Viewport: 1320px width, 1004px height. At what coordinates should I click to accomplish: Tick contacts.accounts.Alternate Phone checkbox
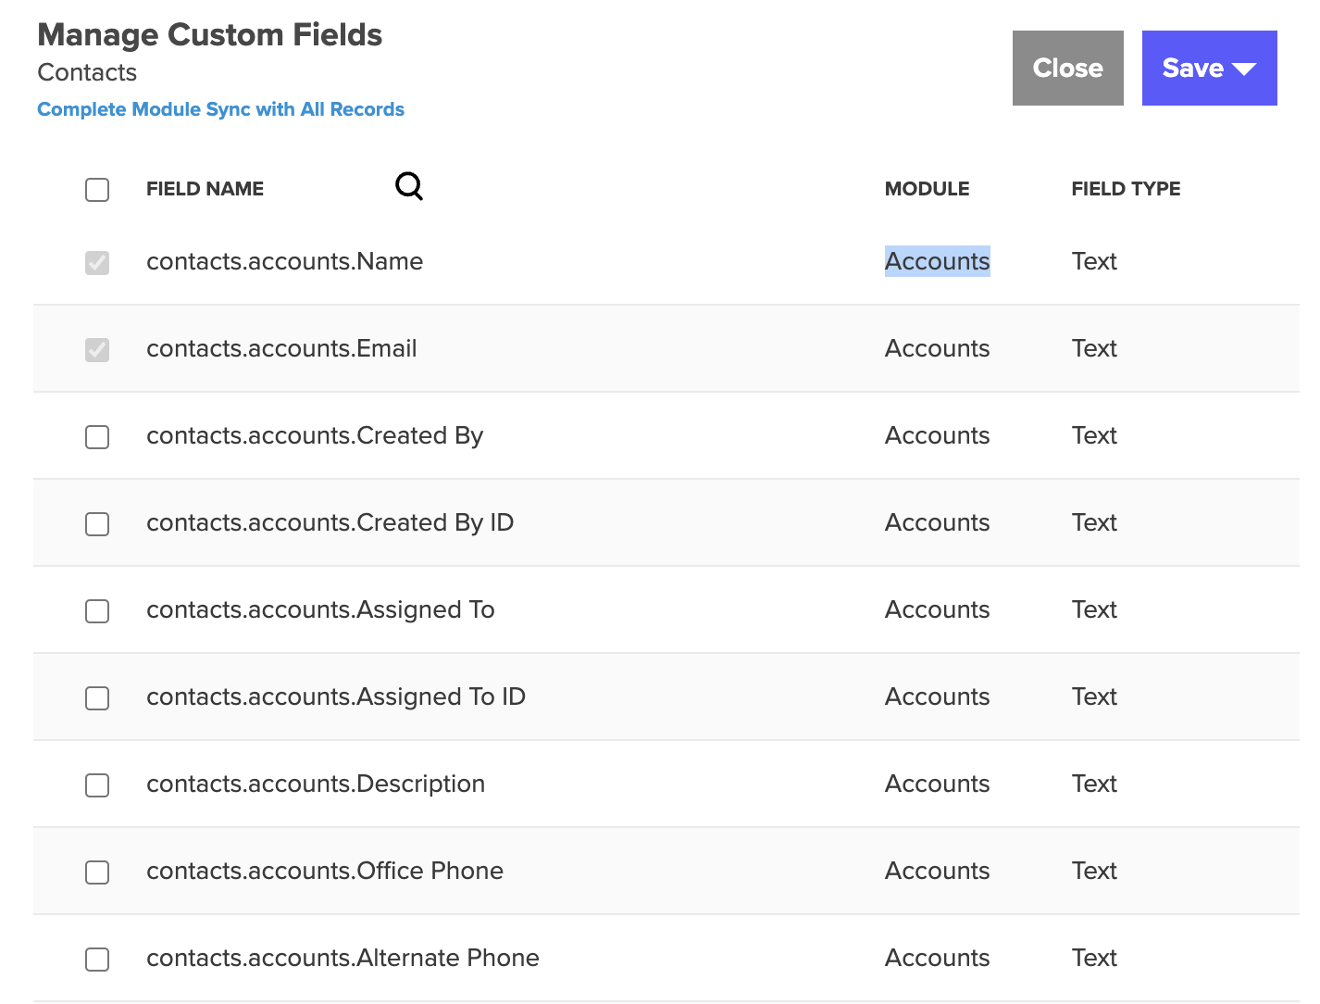coord(97,960)
